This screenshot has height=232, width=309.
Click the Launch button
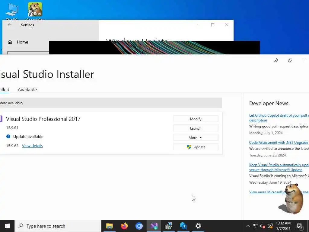pos(196,128)
